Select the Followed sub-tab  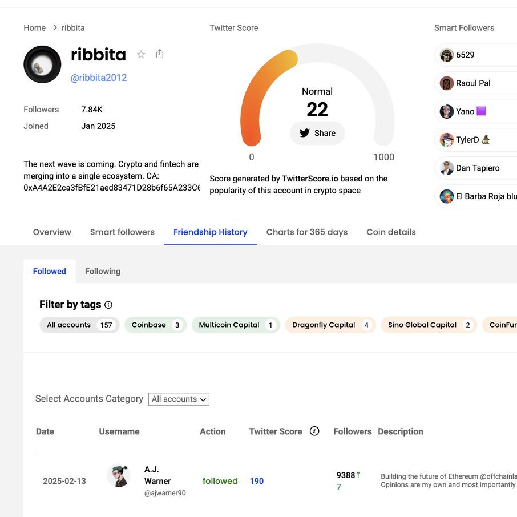pyautogui.click(x=50, y=272)
